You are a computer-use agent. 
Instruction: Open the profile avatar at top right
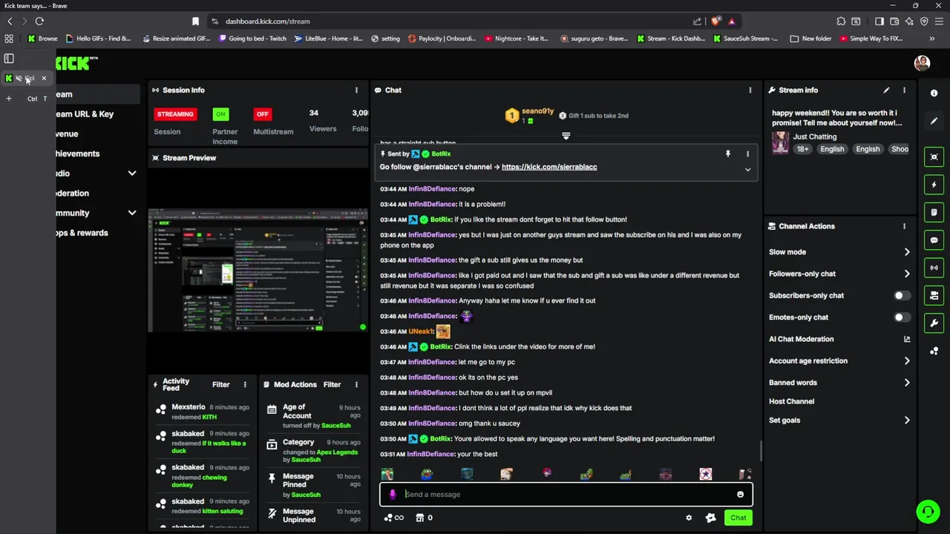[x=922, y=63]
